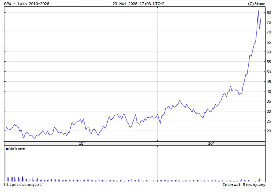Click the blue Wolumen legend square
This screenshot has height=192, width=278.
(7, 149)
